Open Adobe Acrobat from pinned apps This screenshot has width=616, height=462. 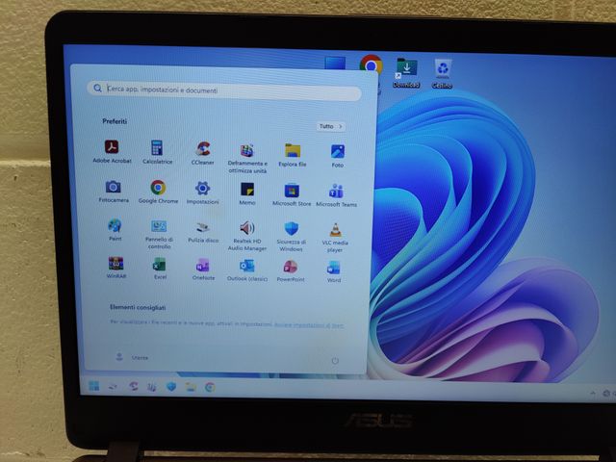point(112,152)
